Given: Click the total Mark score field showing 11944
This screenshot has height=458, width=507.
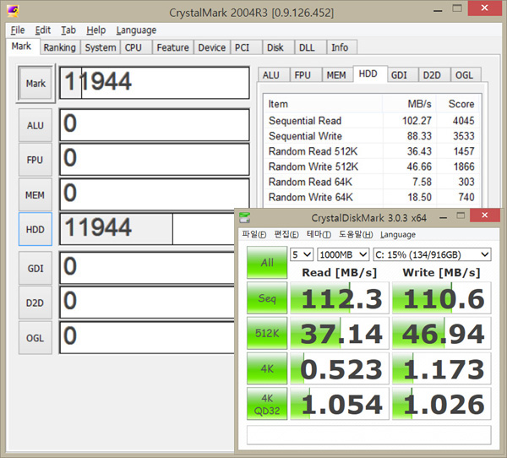Looking at the screenshot, I should pos(155,83).
